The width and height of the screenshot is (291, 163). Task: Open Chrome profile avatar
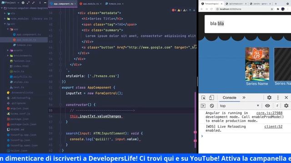[x=283, y=9]
